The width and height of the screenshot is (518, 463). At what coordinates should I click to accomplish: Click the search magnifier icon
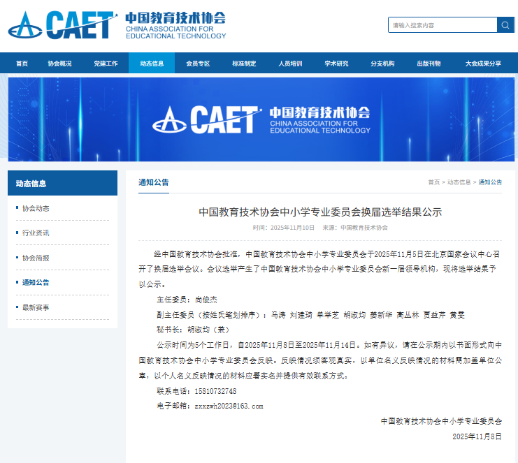tap(505, 25)
